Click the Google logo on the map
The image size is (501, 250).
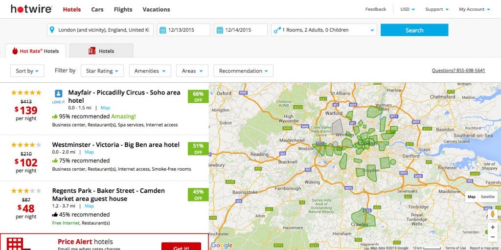(222, 246)
